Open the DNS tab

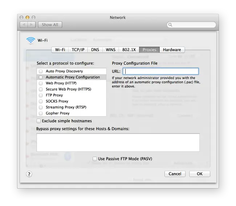pos(95,50)
